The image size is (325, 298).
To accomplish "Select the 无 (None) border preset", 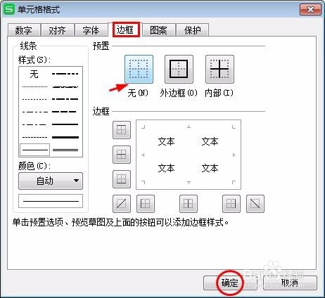I will [x=139, y=70].
